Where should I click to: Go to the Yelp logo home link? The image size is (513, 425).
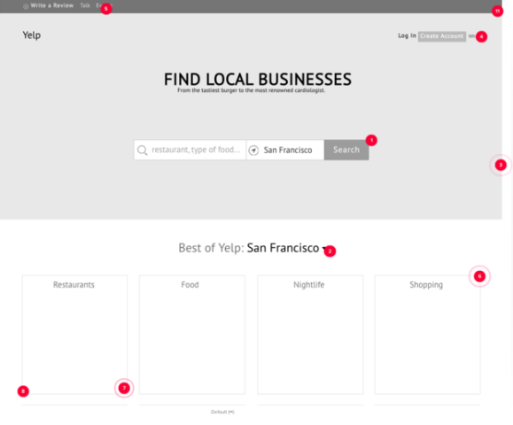(32, 35)
